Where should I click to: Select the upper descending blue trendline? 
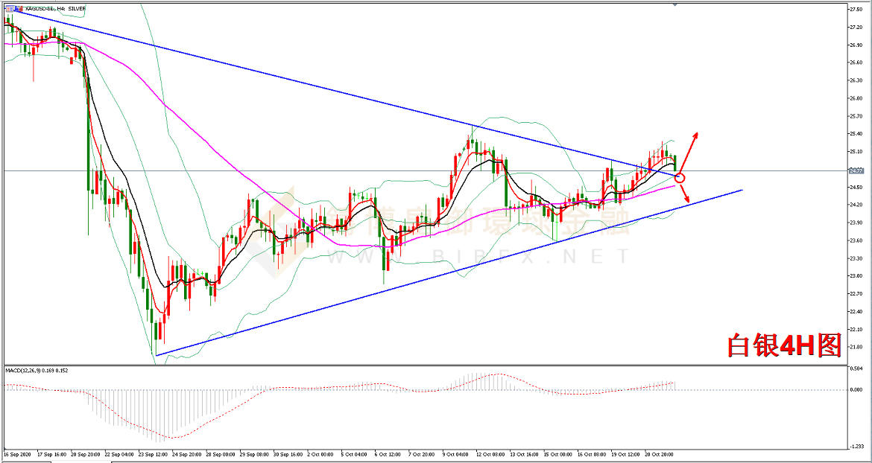tap(345, 93)
